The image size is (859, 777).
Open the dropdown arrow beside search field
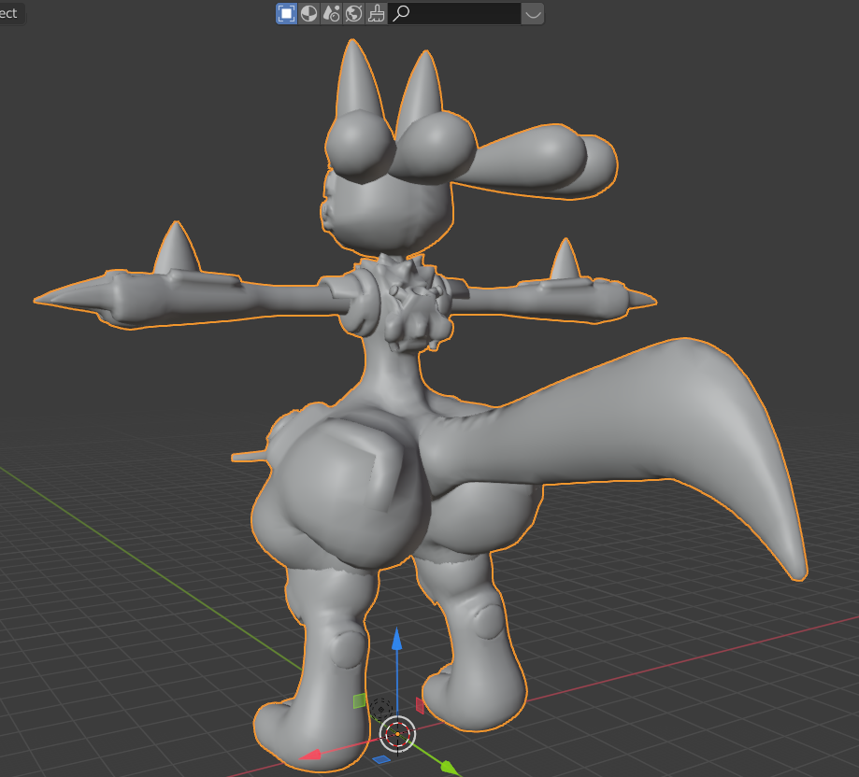coord(533,13)
